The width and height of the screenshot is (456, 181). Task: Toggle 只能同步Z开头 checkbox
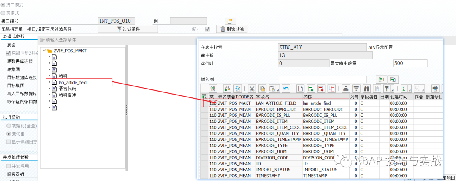[8, 54]
